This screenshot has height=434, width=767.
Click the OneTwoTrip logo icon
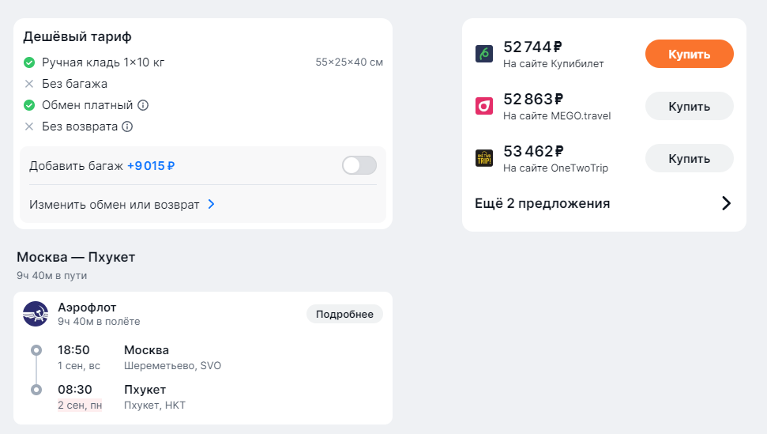coord(484,158)
